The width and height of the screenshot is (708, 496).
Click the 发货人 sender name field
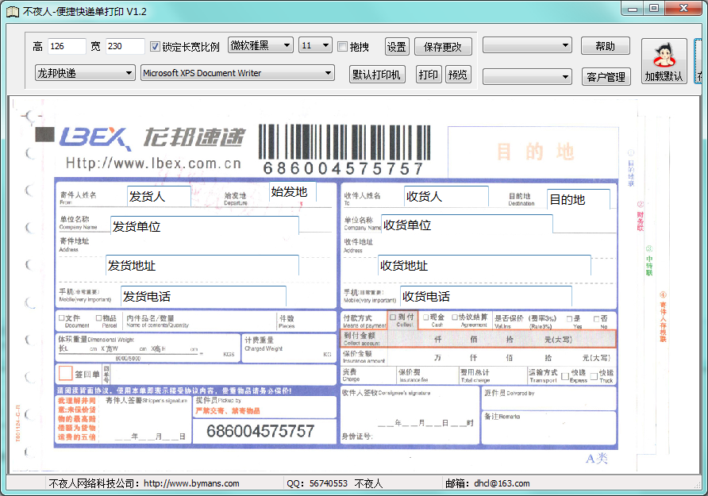159,196
